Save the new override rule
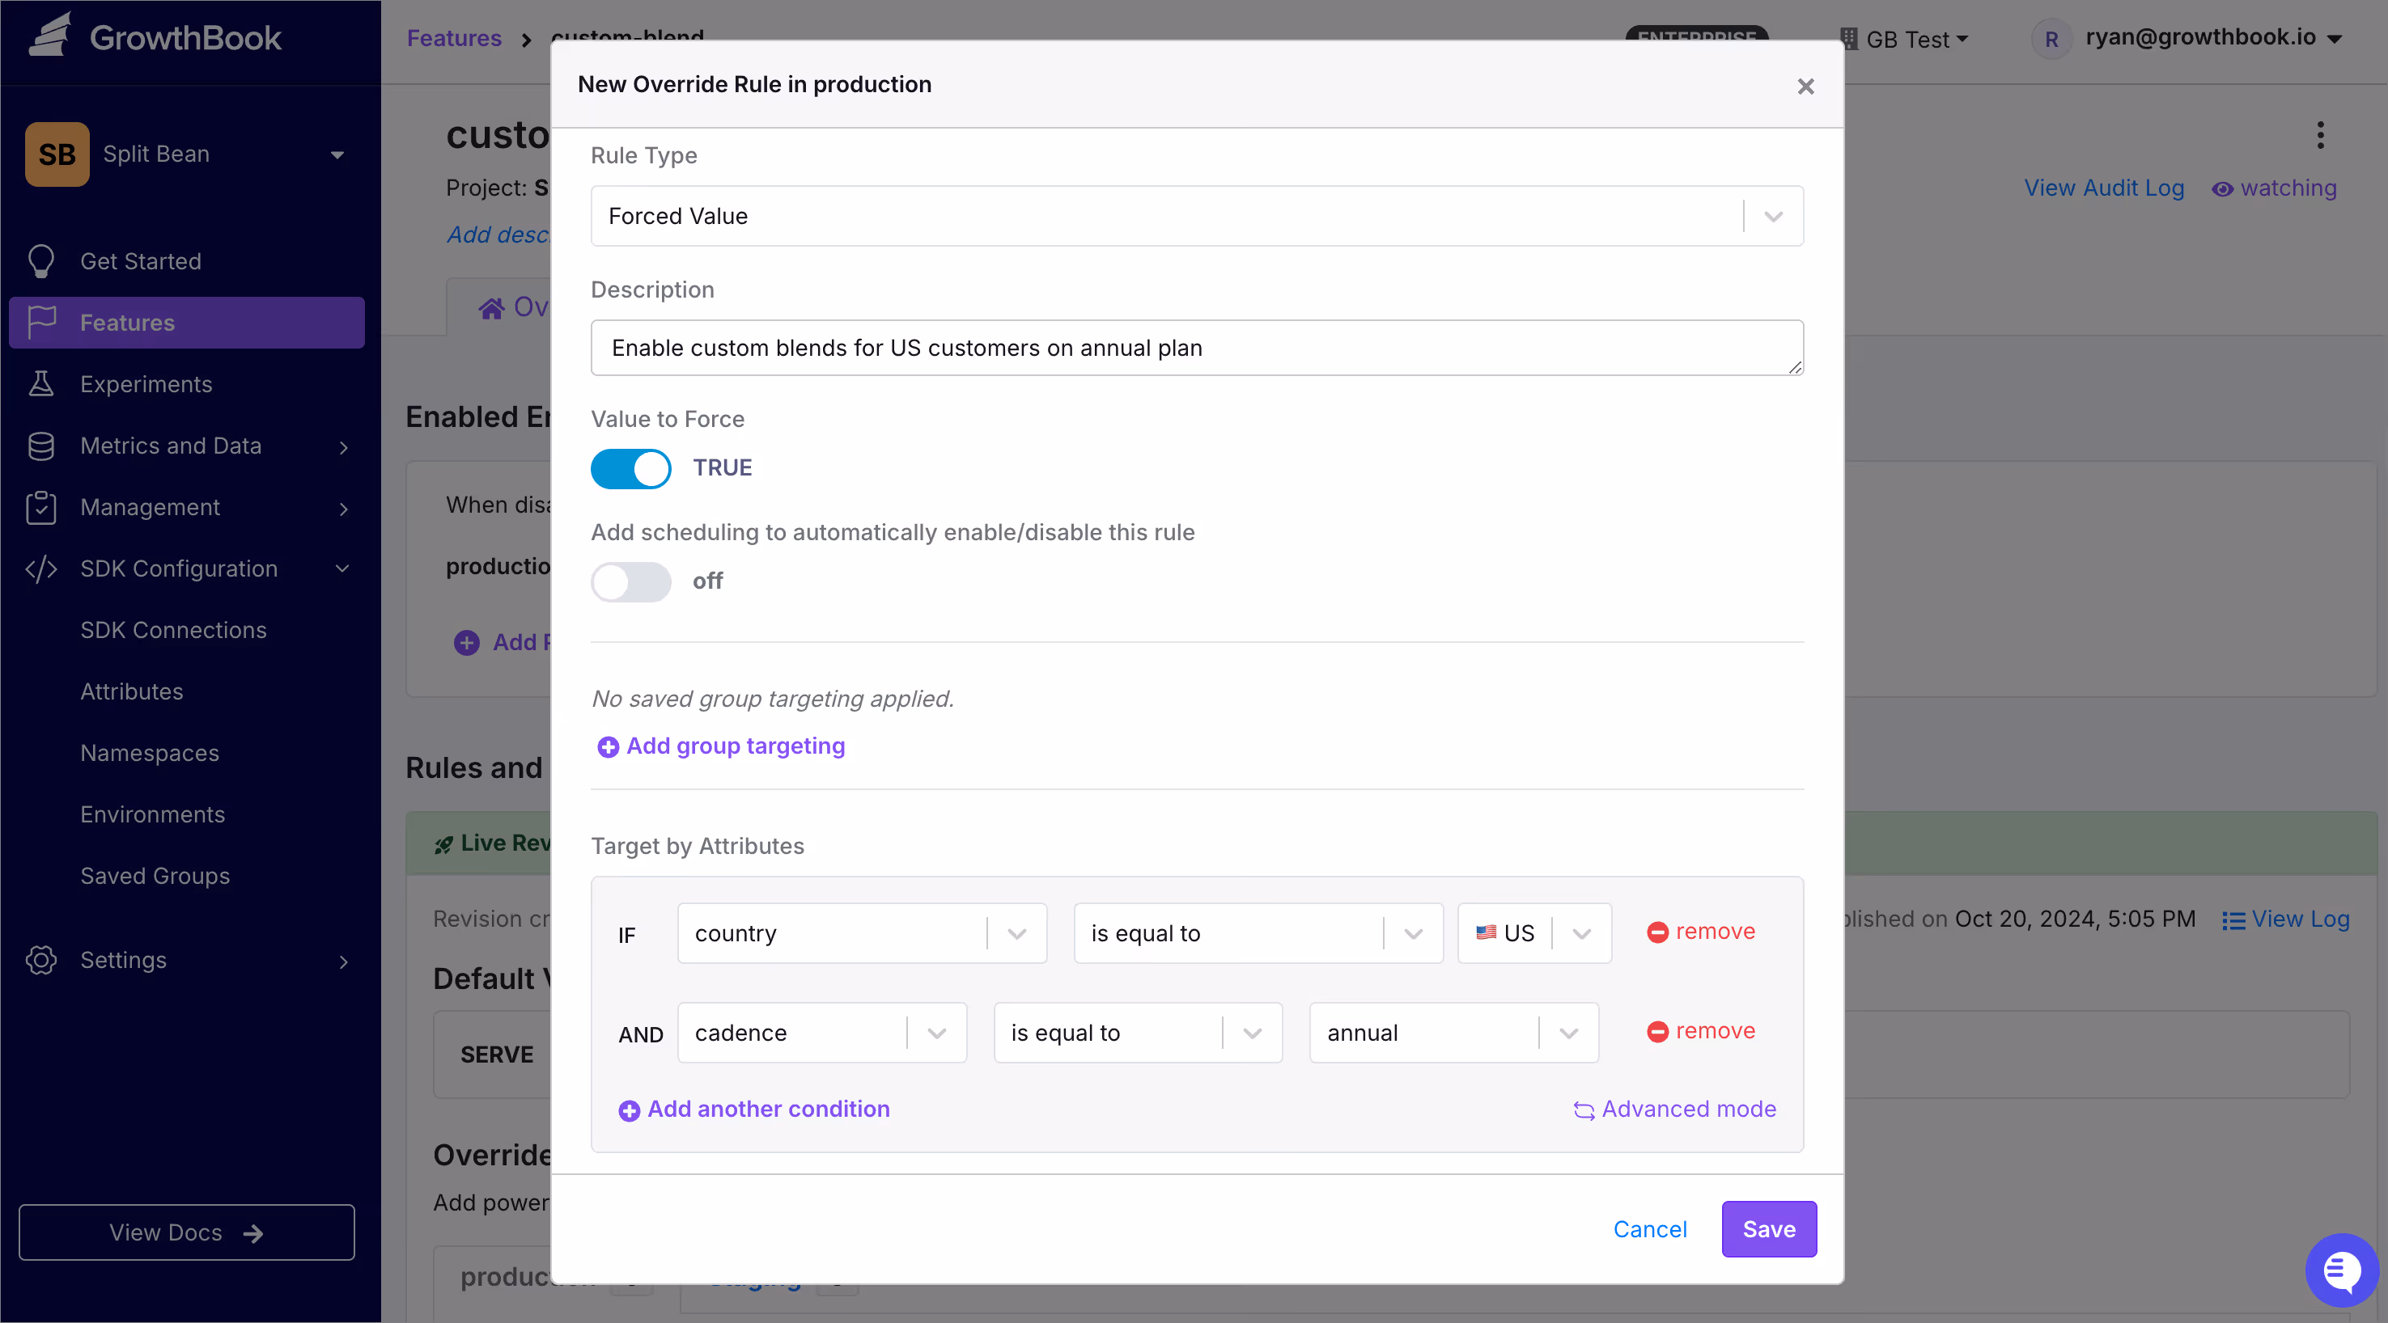This screenshot has width=2388, height=1323. (1768, 1228)
